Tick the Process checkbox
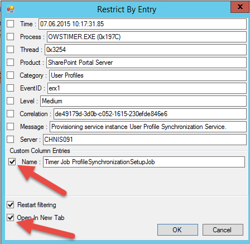 tap(10, 37)
